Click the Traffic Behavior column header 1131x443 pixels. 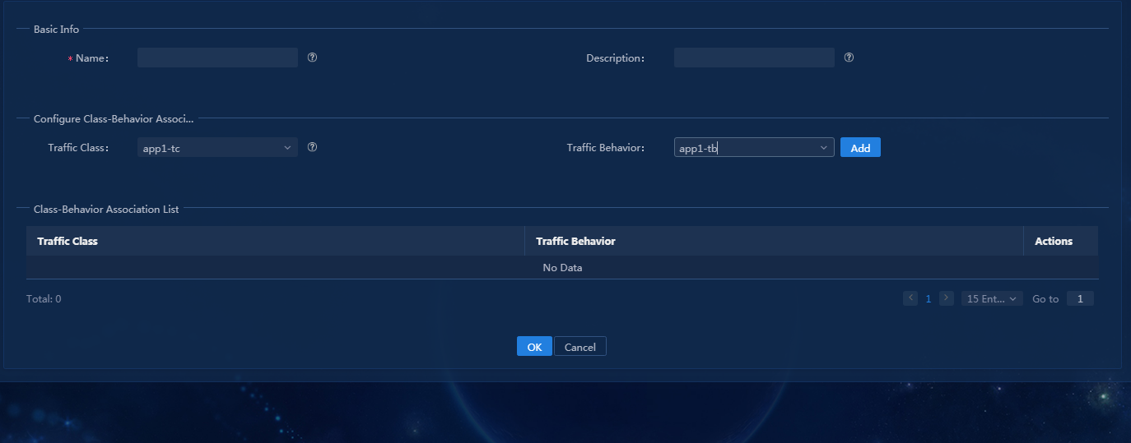774,241
